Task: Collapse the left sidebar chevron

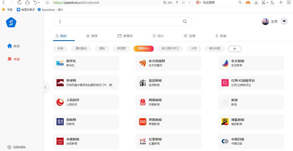Action: point(46,87)
